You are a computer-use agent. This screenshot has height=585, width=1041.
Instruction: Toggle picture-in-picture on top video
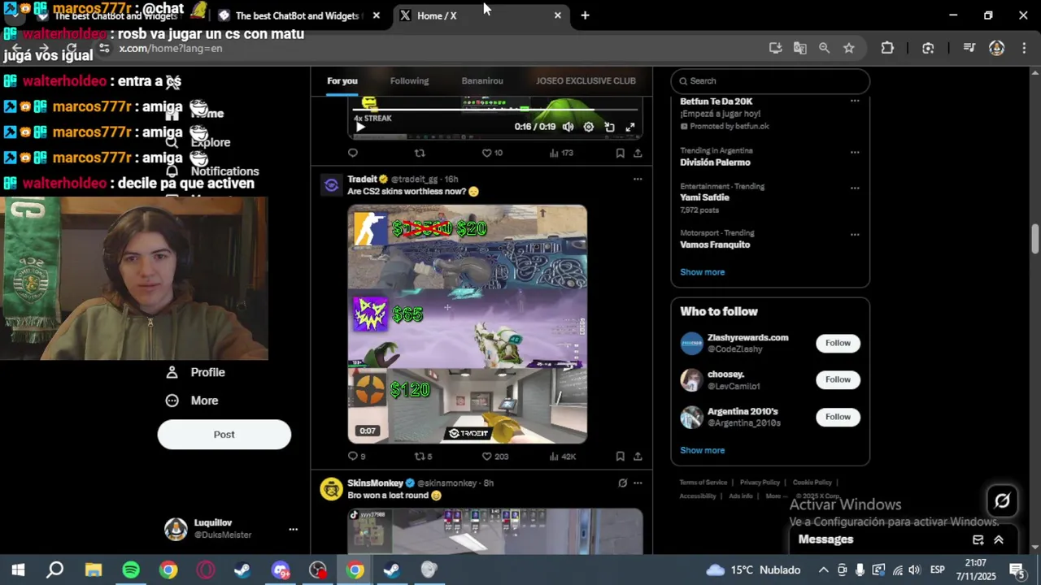coord(609,127)
